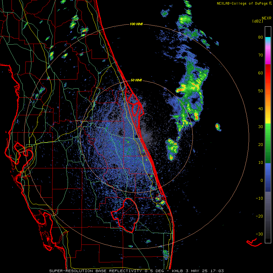The width and height of the screenshot is (273, 273).
Task: Click the 20 value on dBZ scale
Action: click(x=261, y=144)
